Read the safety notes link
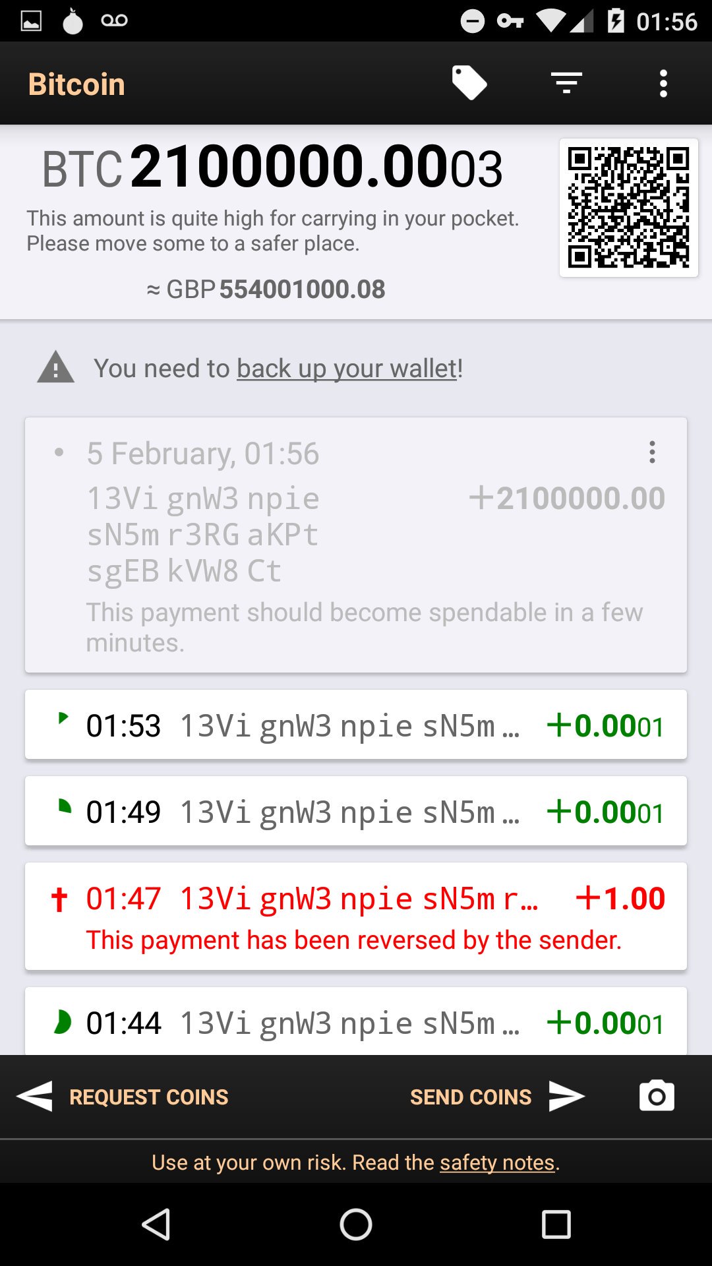This screenshot has width=712, height=1266. [x=497, y=1162]
